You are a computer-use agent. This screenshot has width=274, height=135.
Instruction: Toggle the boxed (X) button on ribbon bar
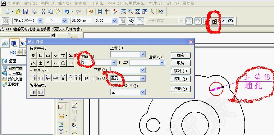(x=231, y=21)
